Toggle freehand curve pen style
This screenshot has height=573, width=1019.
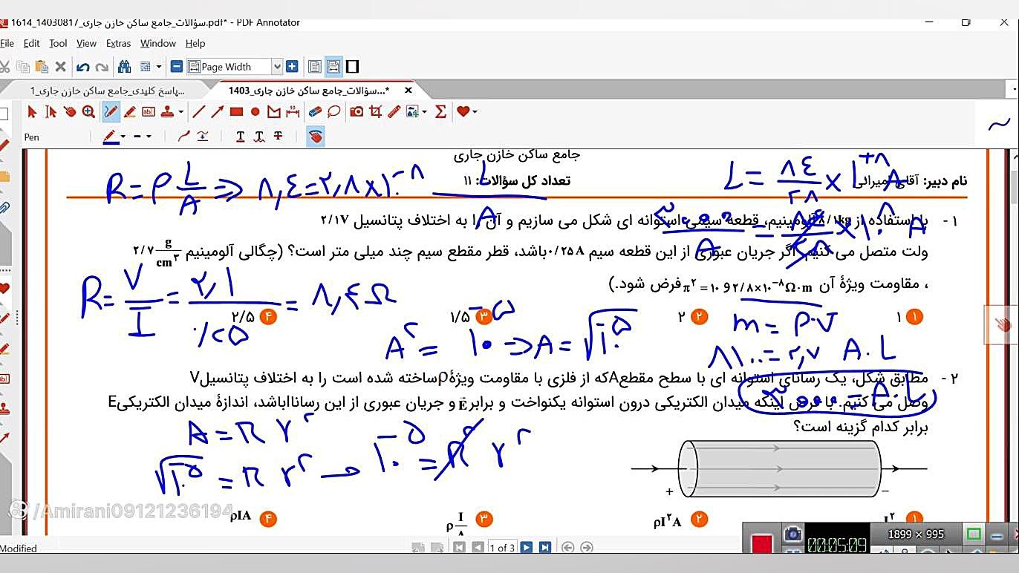coord(184,137)
